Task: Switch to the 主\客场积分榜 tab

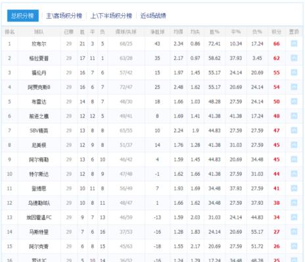Action: [64, 16]
